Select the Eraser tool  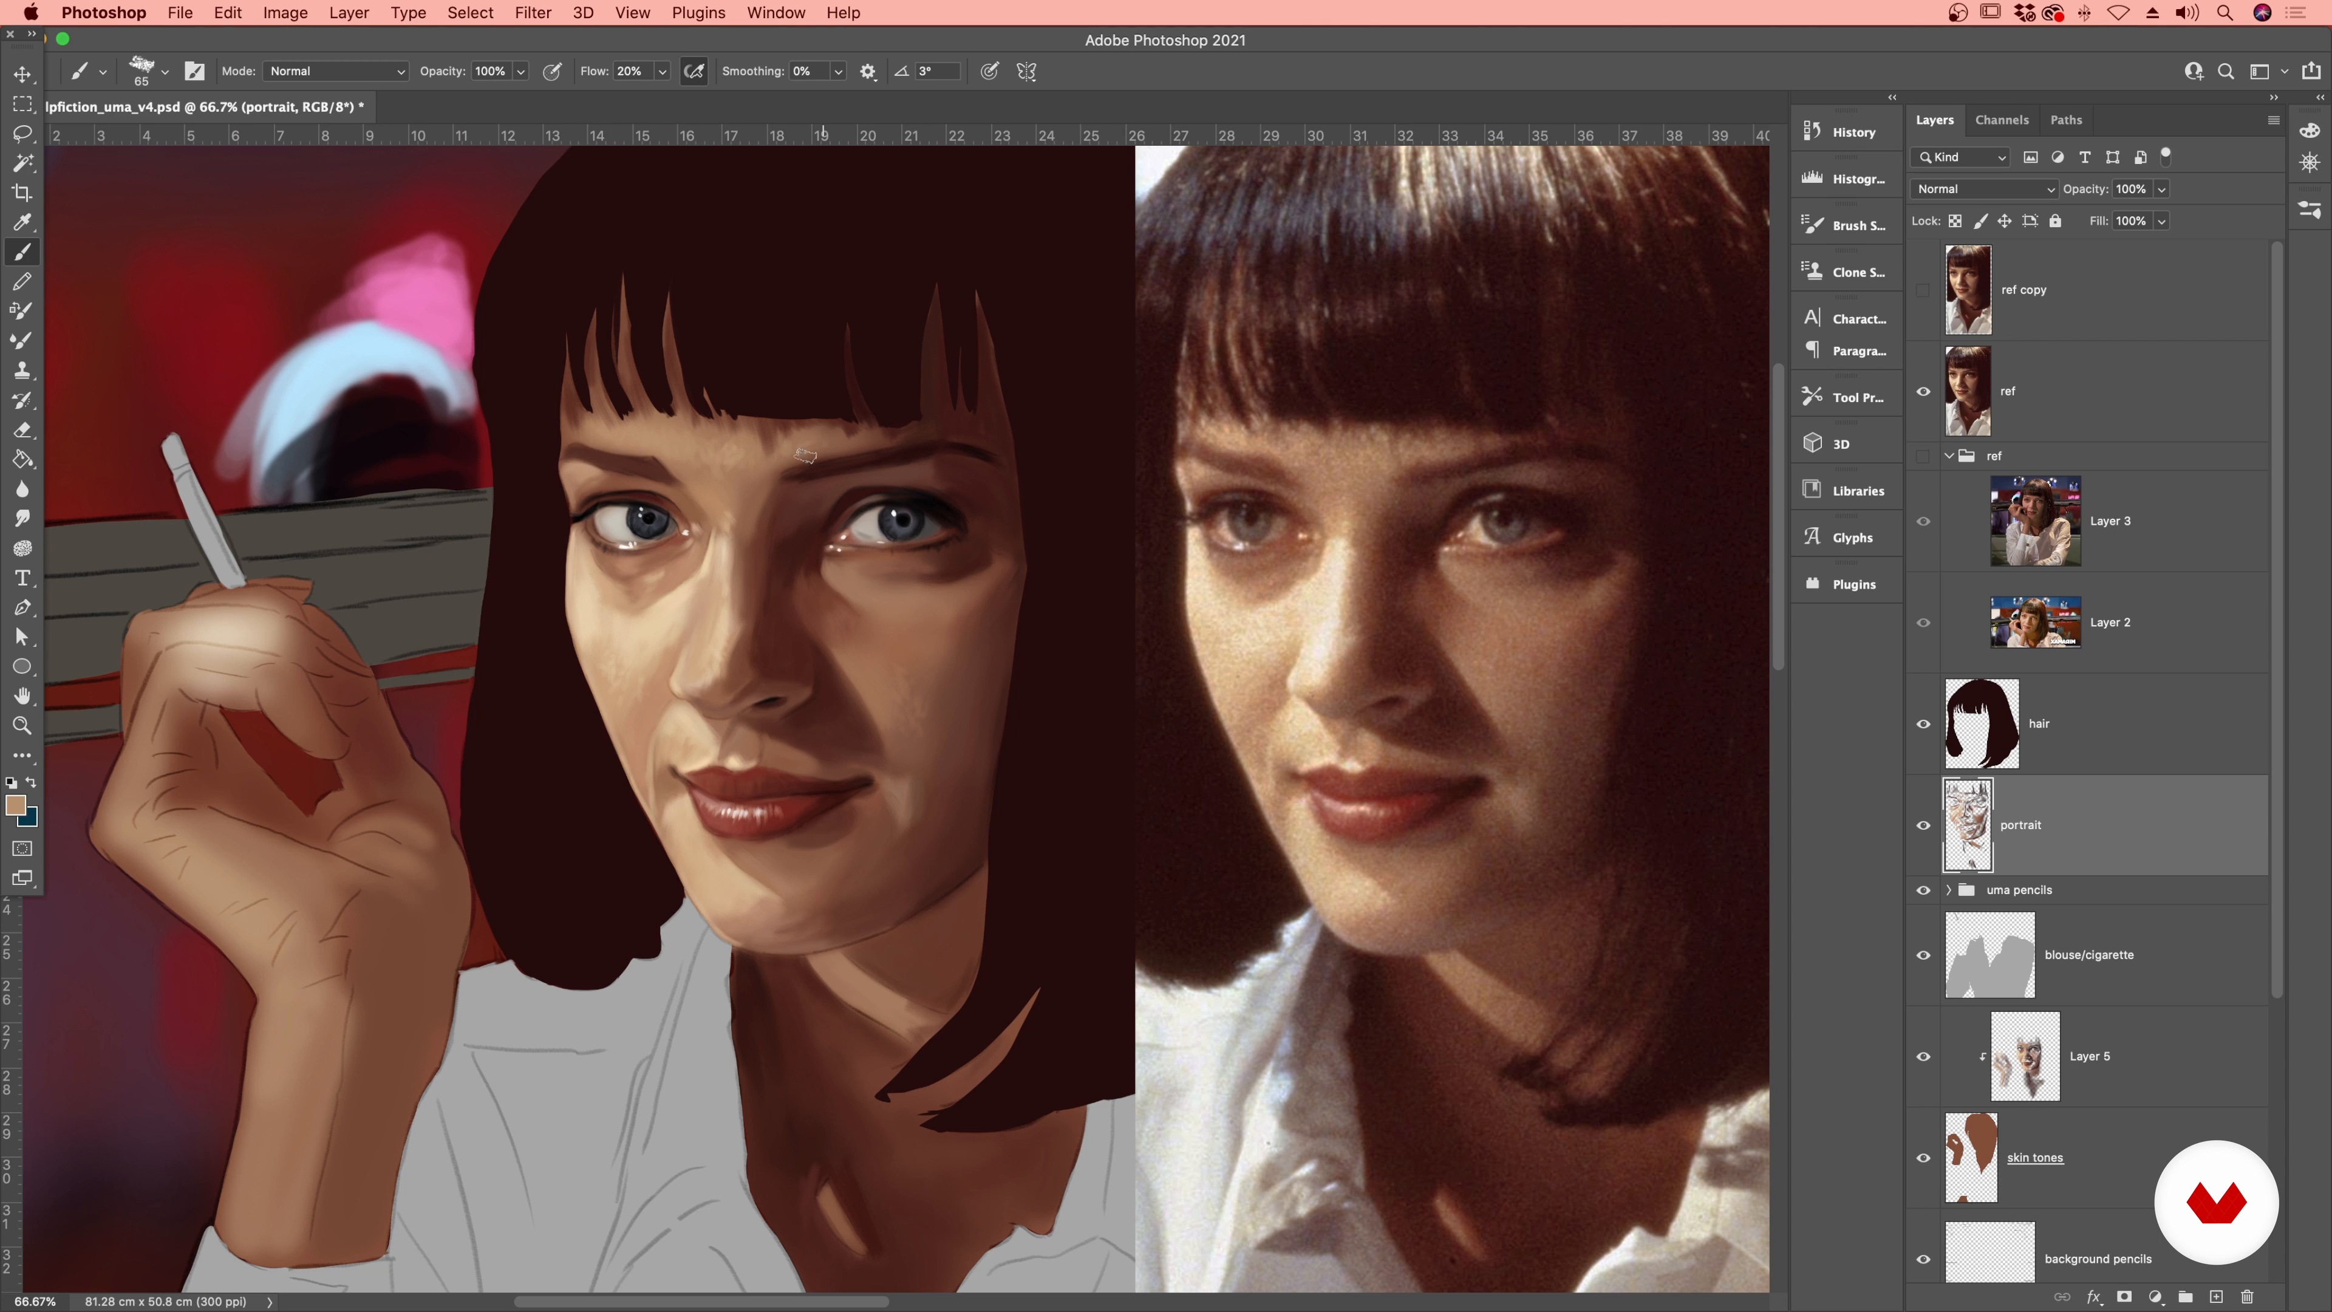pyautogui.click(x=22, y=430)
